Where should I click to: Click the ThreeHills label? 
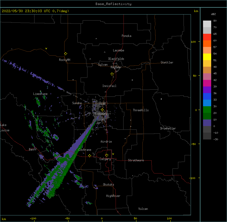click(x=141, y=110)
